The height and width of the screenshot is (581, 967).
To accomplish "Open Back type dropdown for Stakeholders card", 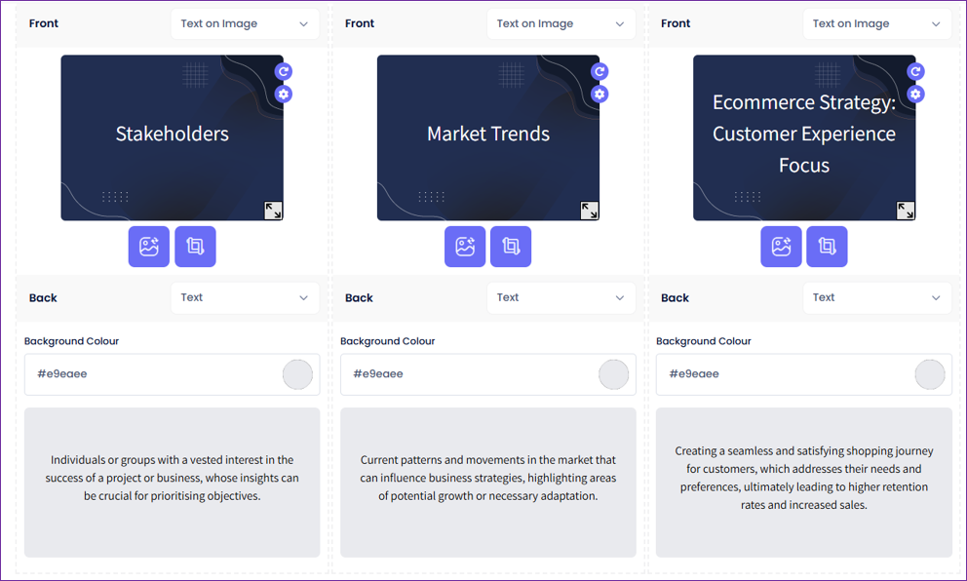I will coord(245,297).
